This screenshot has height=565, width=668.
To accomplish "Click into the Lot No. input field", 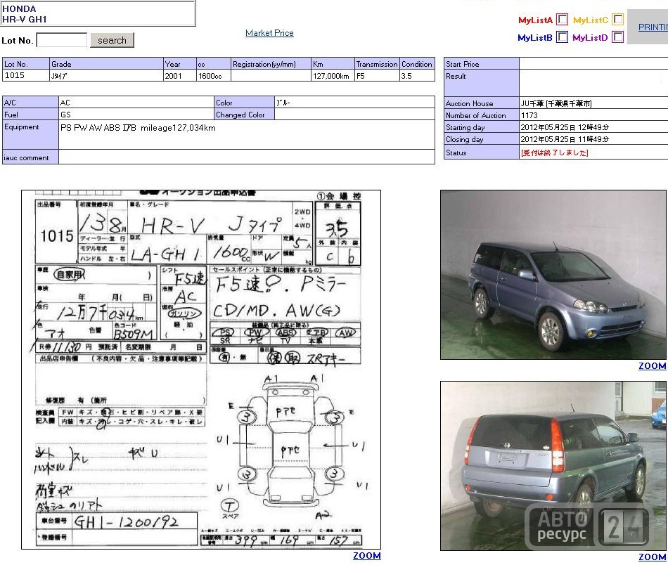I will [x=62, y=41].
